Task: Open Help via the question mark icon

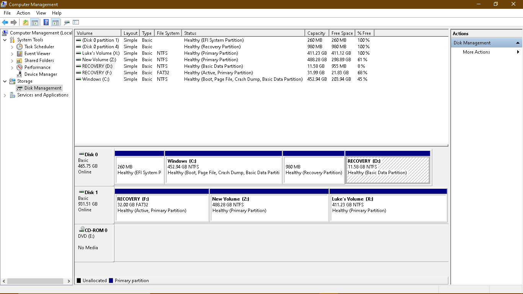Action: pyautogui.click(x=46, y=22)
